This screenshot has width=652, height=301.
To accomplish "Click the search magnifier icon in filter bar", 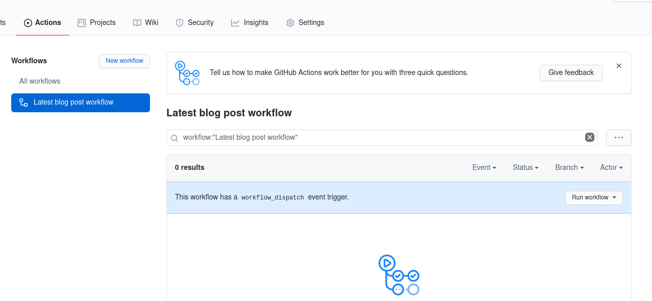I will tap(174, 138).
